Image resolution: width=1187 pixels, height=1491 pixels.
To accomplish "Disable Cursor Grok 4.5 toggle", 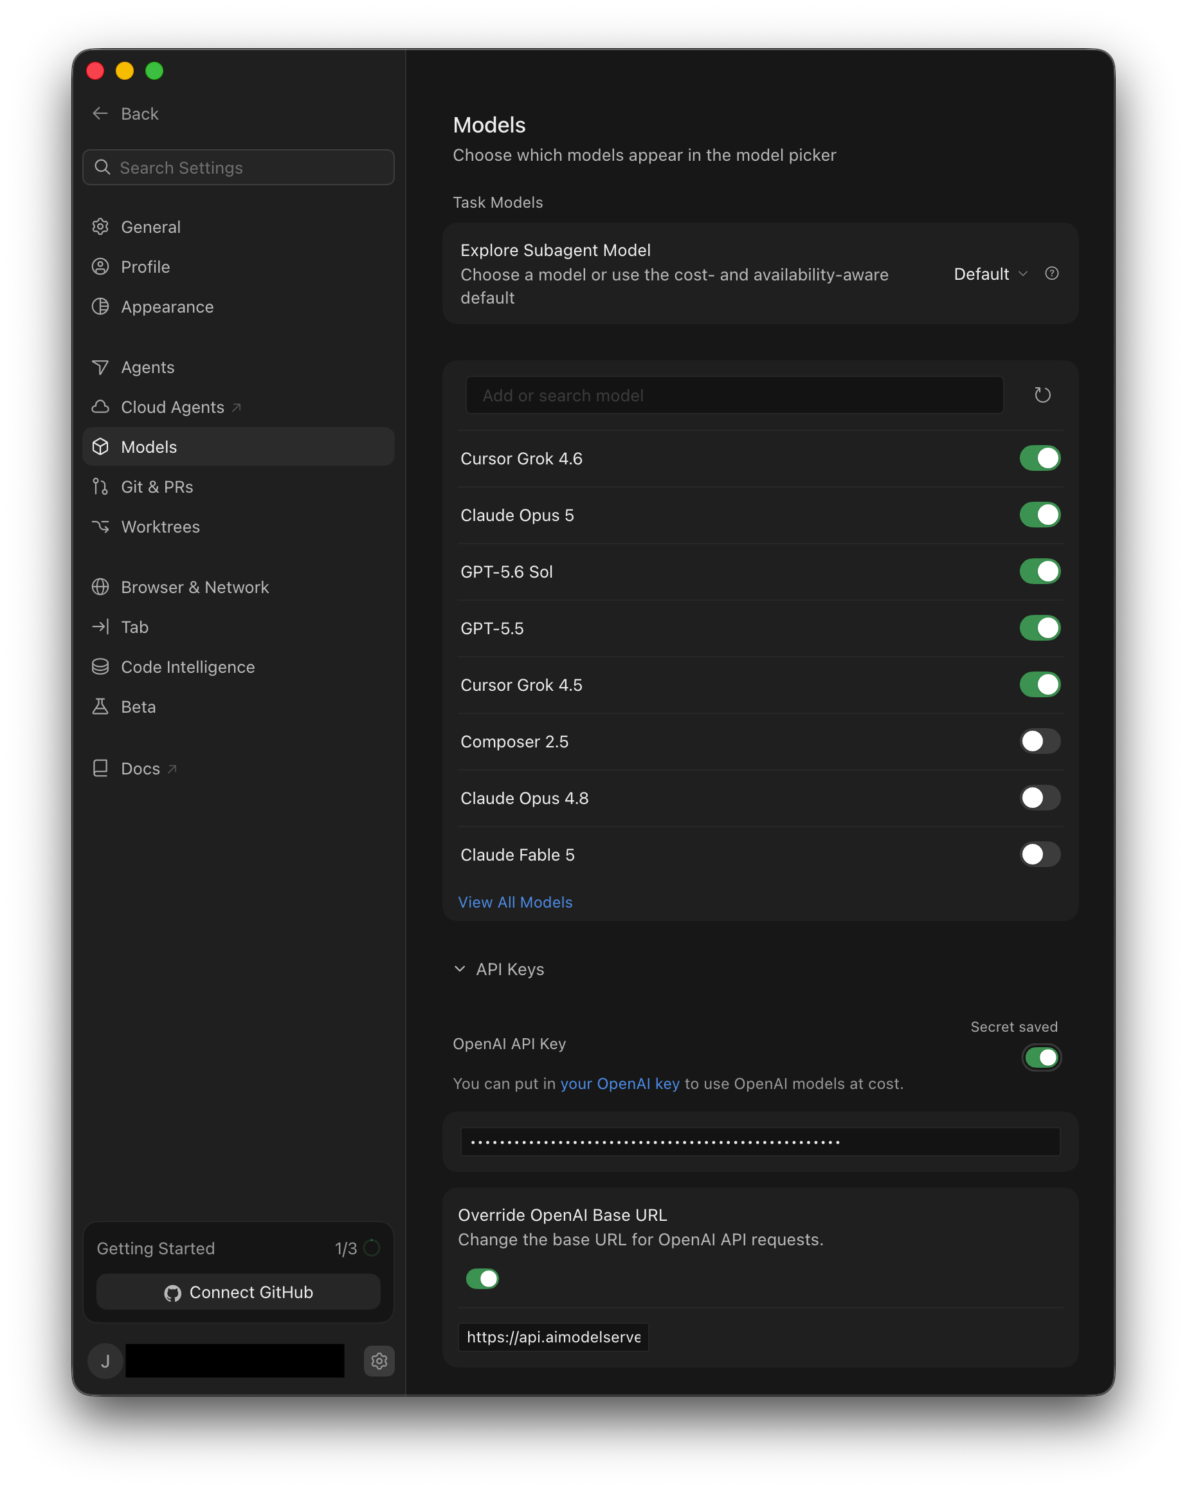I will (x=1040, y=684).
